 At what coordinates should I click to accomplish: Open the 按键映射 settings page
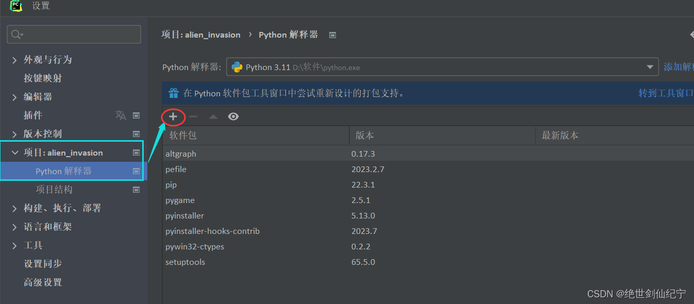coord(43,78)
